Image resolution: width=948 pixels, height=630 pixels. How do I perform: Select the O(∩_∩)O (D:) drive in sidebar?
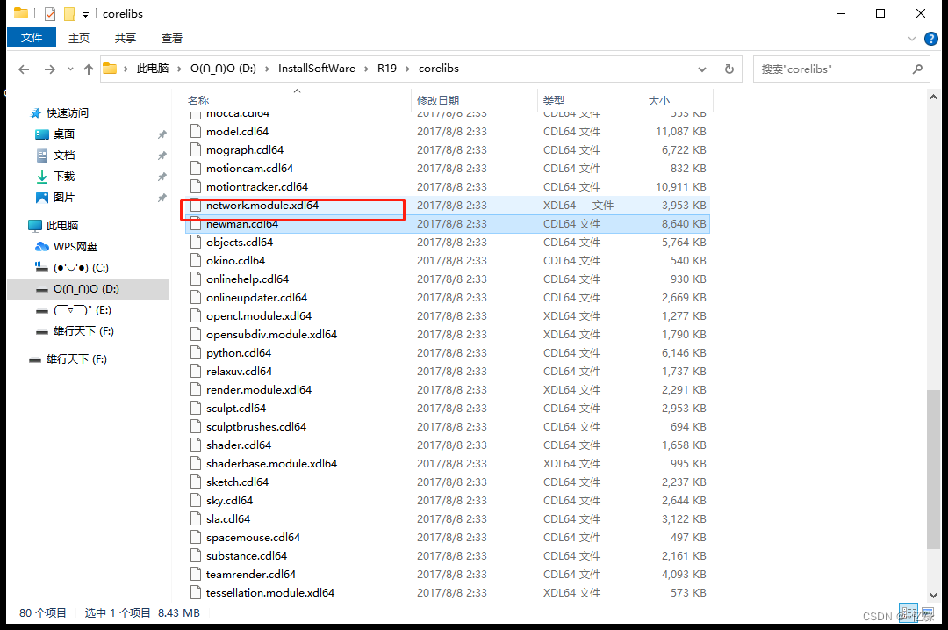point(89,289)
